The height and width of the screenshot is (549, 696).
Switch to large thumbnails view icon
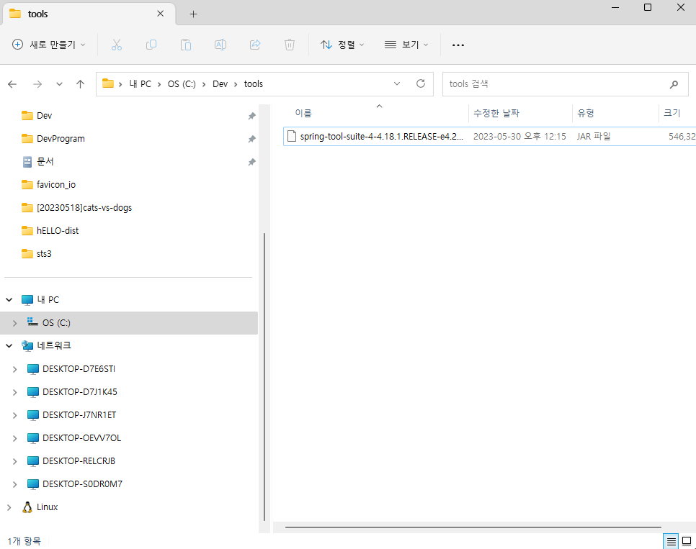click(687, 542)
